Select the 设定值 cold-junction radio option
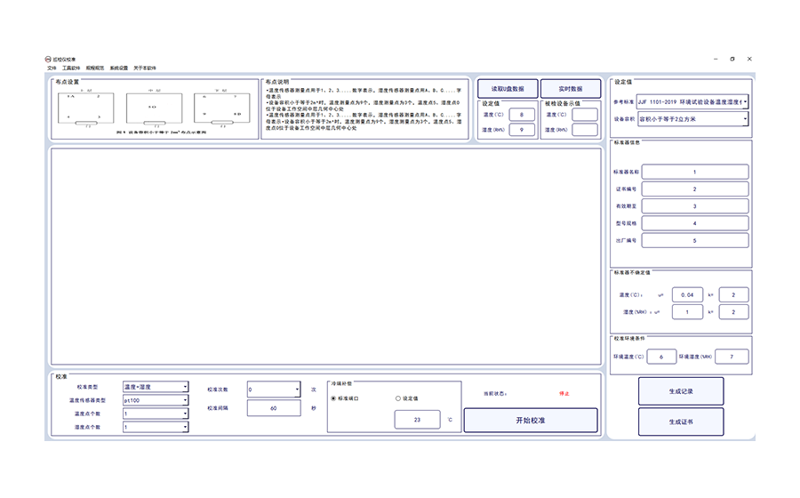 (x=398, y=398)
